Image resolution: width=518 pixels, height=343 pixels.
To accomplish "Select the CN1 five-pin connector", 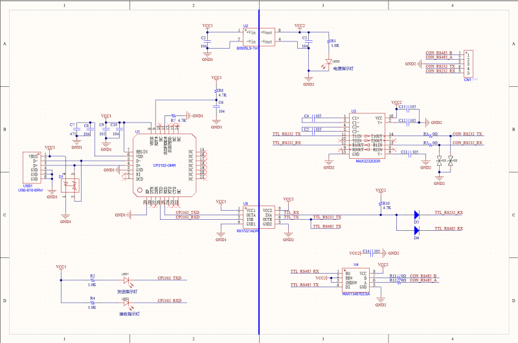I will coord(468,62).
